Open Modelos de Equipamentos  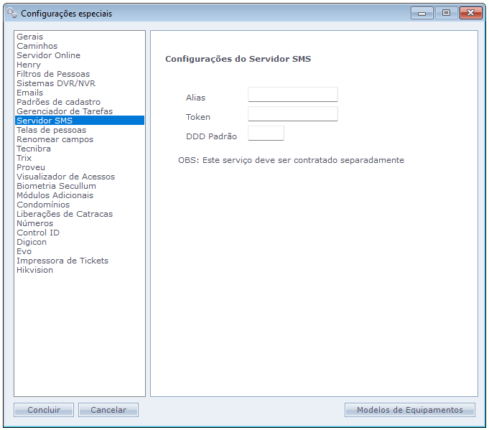409,410
